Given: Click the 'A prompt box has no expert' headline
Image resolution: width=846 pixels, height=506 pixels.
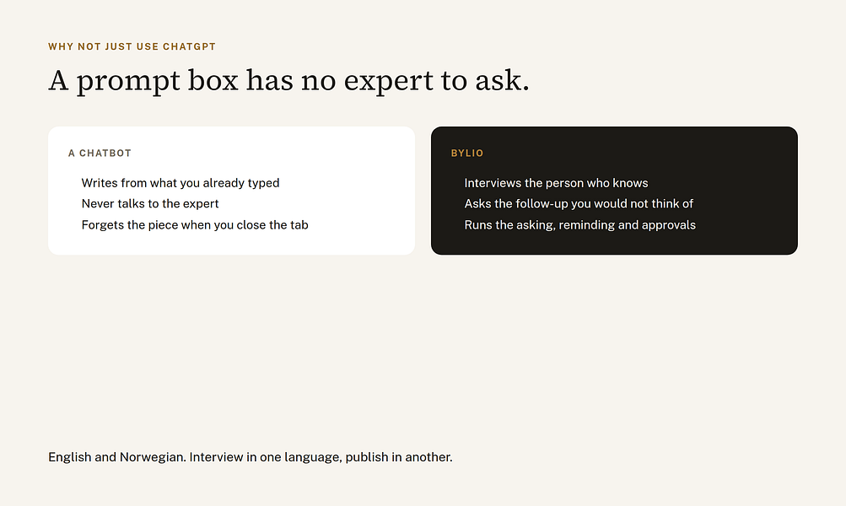Looking at the screenshot, I should click(288, 80).
